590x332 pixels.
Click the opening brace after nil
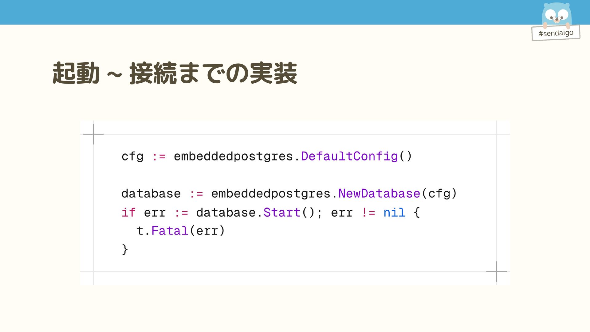417,212
